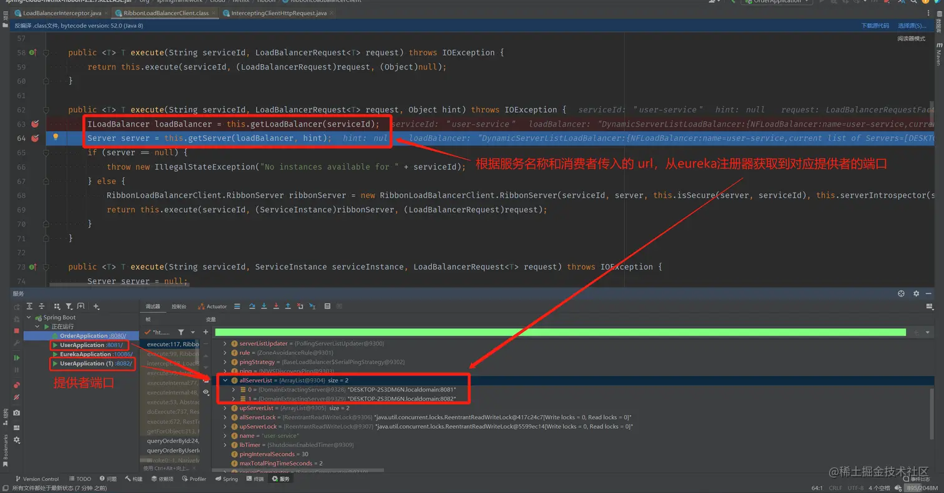Click the download sources link

[x=875, y=26]
